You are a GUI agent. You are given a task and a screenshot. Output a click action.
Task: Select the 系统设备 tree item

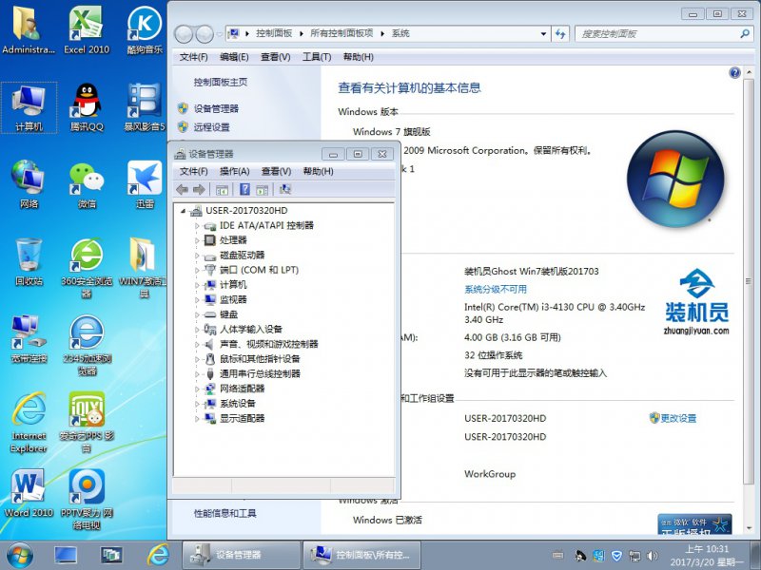(237, 404)
